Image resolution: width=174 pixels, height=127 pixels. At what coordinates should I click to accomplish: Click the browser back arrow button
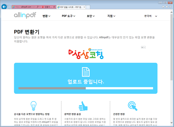click(4, 7)
